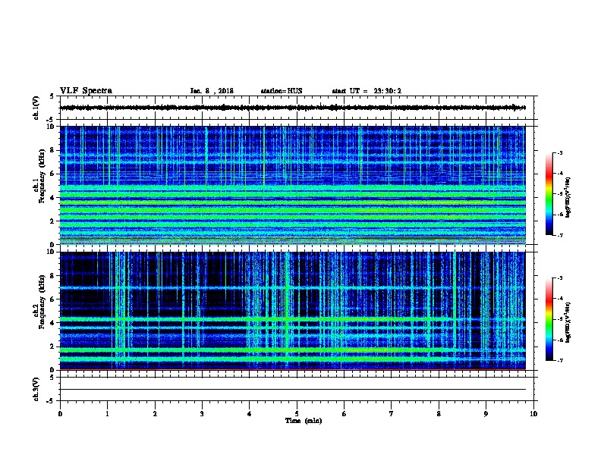The width and height of the screenshot is (601, 464).
Task: Click the time axis tick label "4"
Action: click(250, 414)
